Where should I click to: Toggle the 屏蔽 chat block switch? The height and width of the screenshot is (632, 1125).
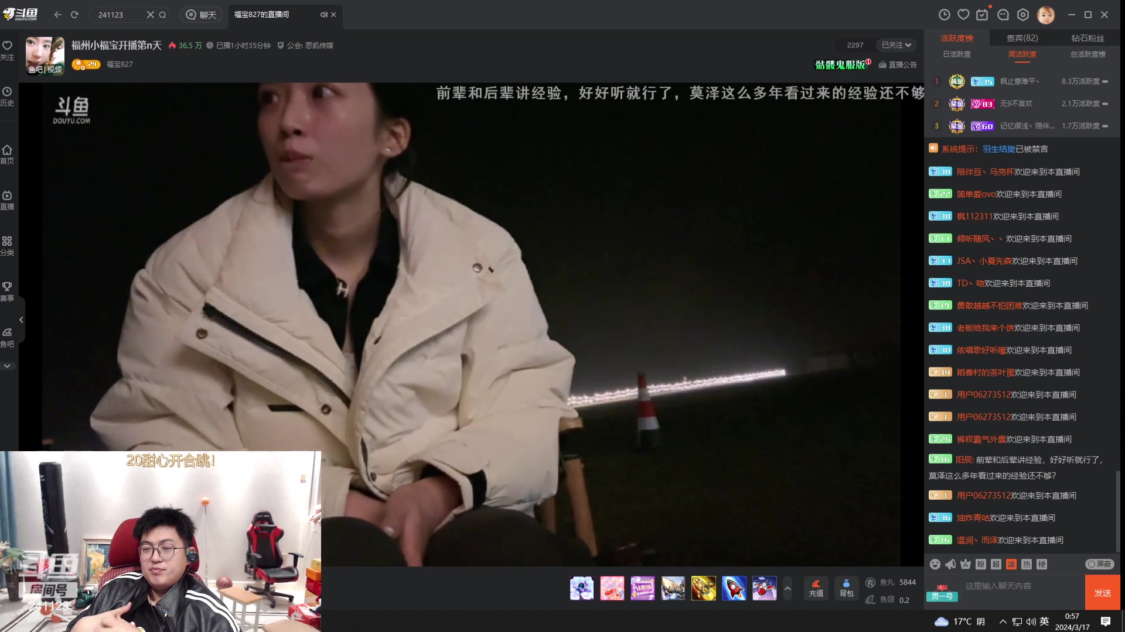coord(1100,564)
